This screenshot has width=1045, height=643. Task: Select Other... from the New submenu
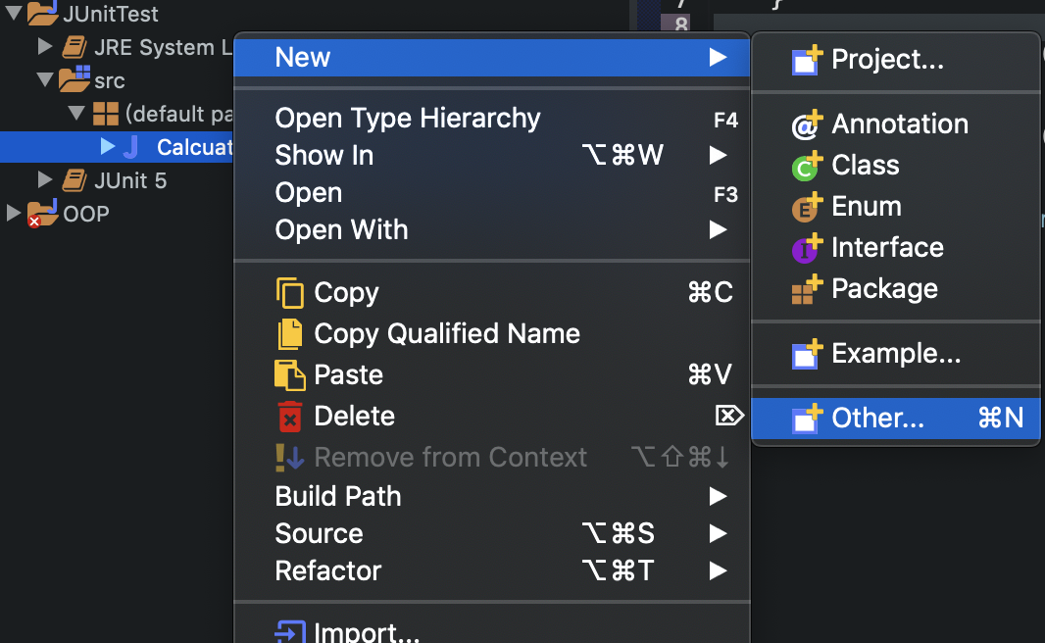pyautogui.click(x=877, y=419)
